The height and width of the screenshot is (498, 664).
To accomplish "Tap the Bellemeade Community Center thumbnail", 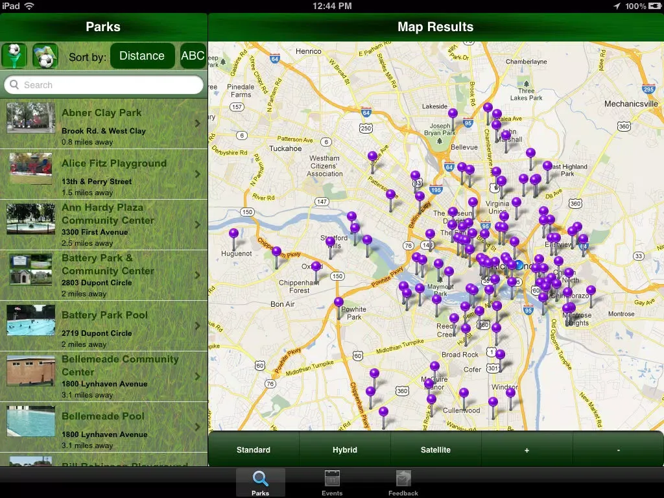I will click(x=31, y=370).
